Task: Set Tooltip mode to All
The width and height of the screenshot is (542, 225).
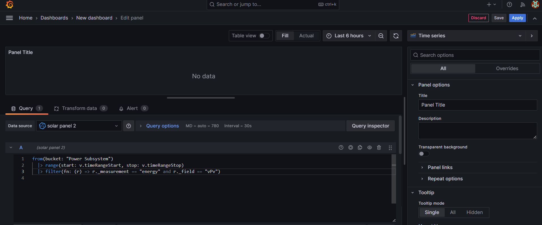Action: click(453, 213)
